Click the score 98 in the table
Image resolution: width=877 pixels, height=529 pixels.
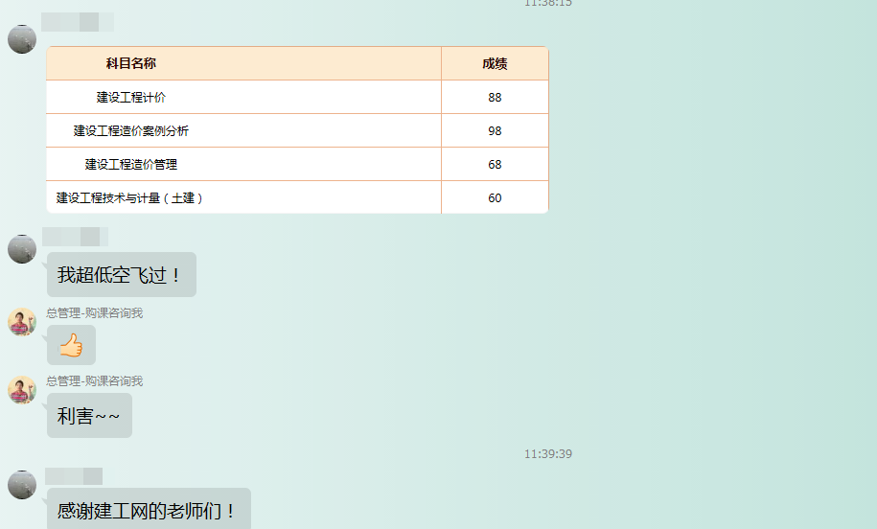point(495,131)
